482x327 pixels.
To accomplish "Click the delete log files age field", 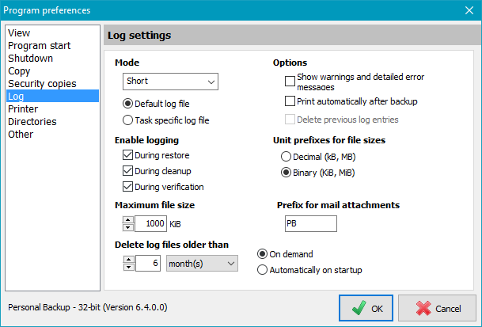I will tap(148, 264).
